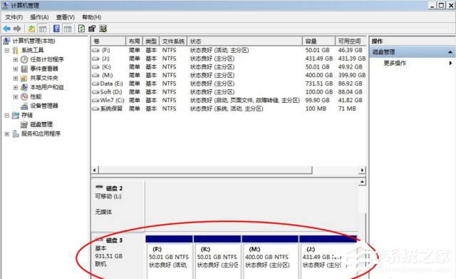Click the Show/Hide console tree icon
This screenshot has width=456, height=279.
tap(43, 29)
